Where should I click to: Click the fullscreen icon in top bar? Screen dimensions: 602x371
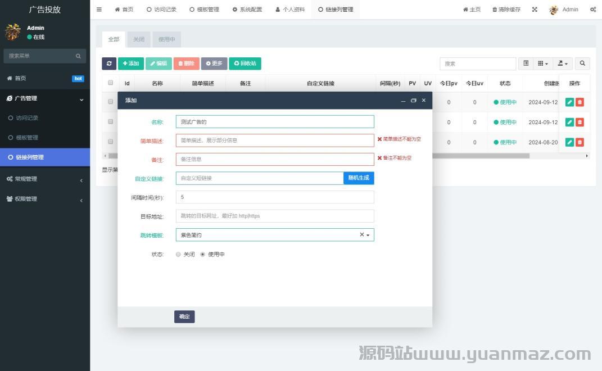point(535,10)
